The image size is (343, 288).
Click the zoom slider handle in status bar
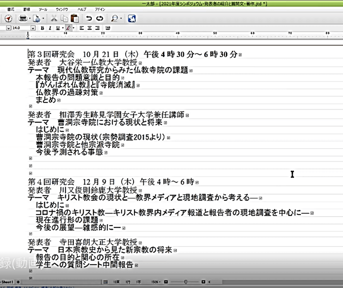(x=186, y=282)
